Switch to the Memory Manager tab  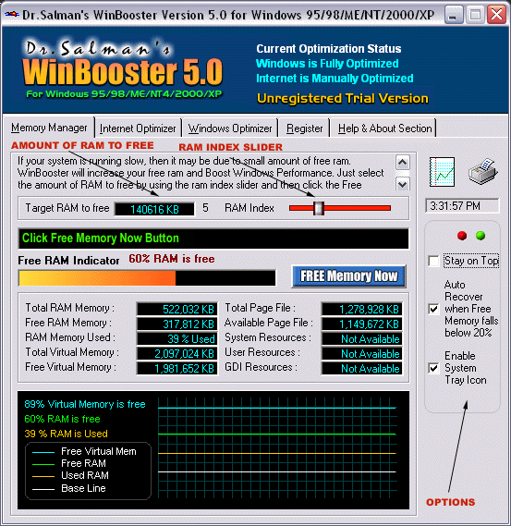(x=49, y=128)
